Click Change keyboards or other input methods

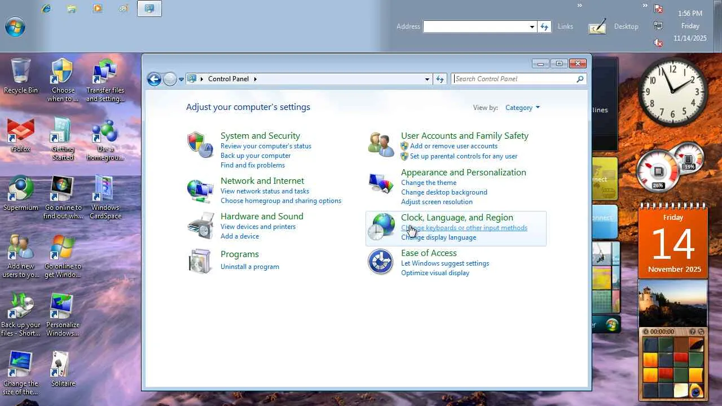click(464, 228)
